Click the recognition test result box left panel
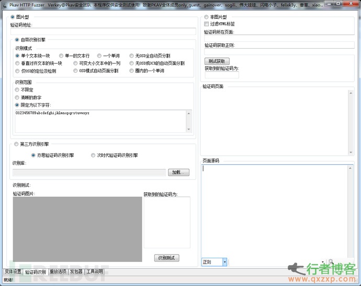Viewport: 361px width, 286px height. coord(167,222)
